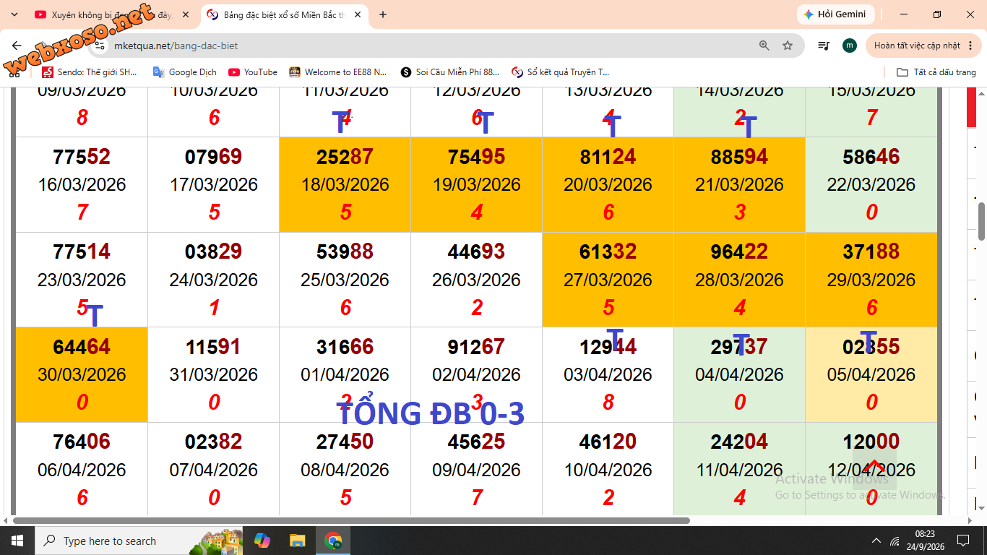Open the Sổ kết quả Truyền T bookmark
The height and width of the screenshot is (555, 987).
tap(561, 72)
